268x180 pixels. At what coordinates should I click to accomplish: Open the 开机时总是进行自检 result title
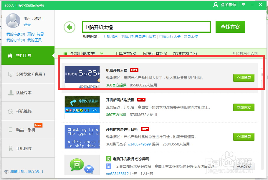[x=122, y=129]
